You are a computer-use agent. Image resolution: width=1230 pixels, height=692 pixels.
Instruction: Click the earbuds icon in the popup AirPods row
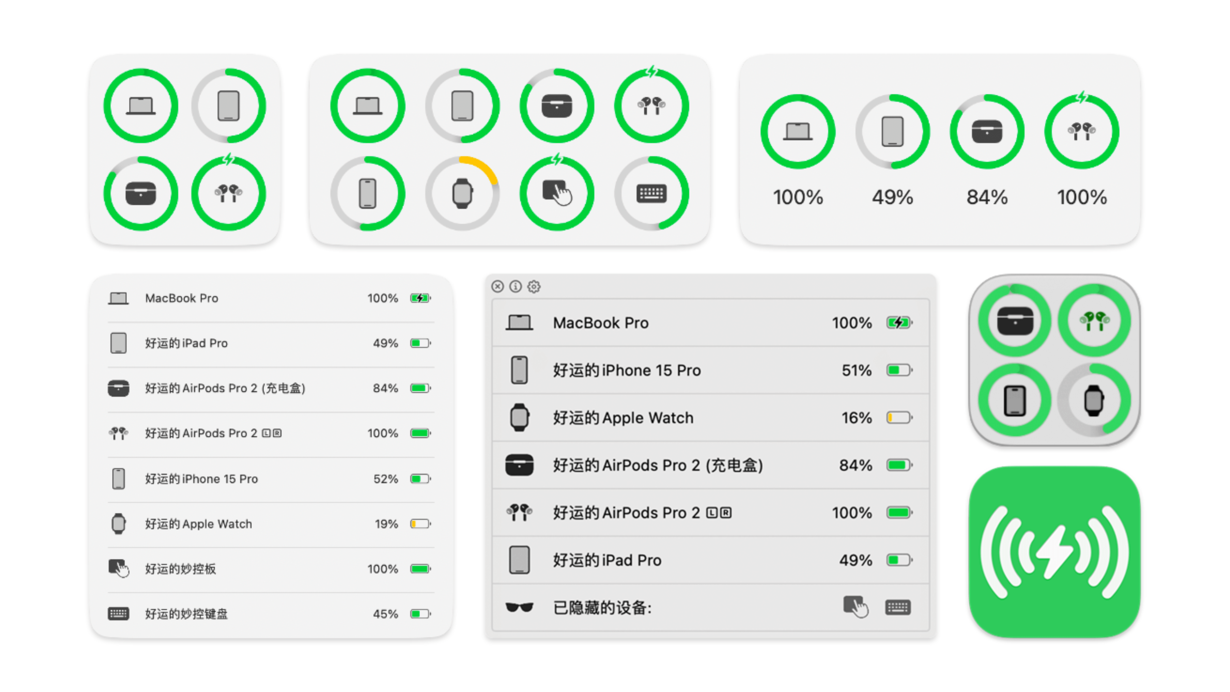coord(520,513)
